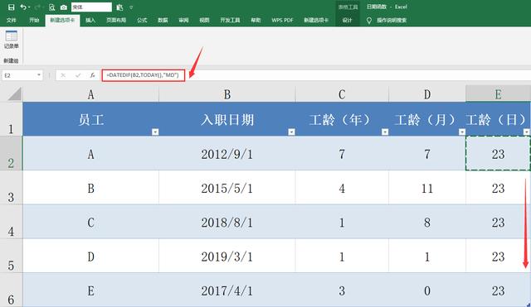531x307 pixels.
Task: Click the select-all corner triangle
Action: [14, 94]
